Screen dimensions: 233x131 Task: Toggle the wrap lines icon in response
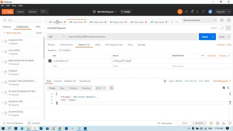(111, 88)
